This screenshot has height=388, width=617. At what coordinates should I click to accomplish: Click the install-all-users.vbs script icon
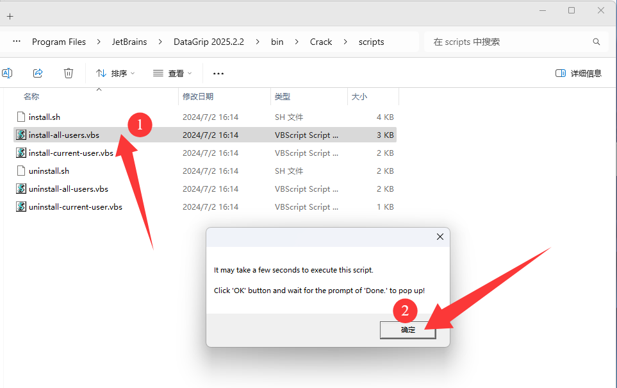click(x=21, y=135)
